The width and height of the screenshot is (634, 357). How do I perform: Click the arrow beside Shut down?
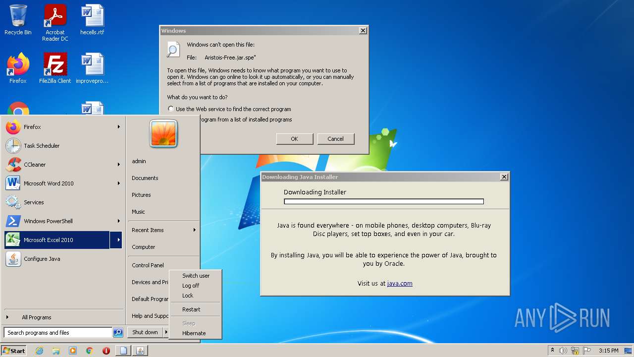[x=166, y=332]
